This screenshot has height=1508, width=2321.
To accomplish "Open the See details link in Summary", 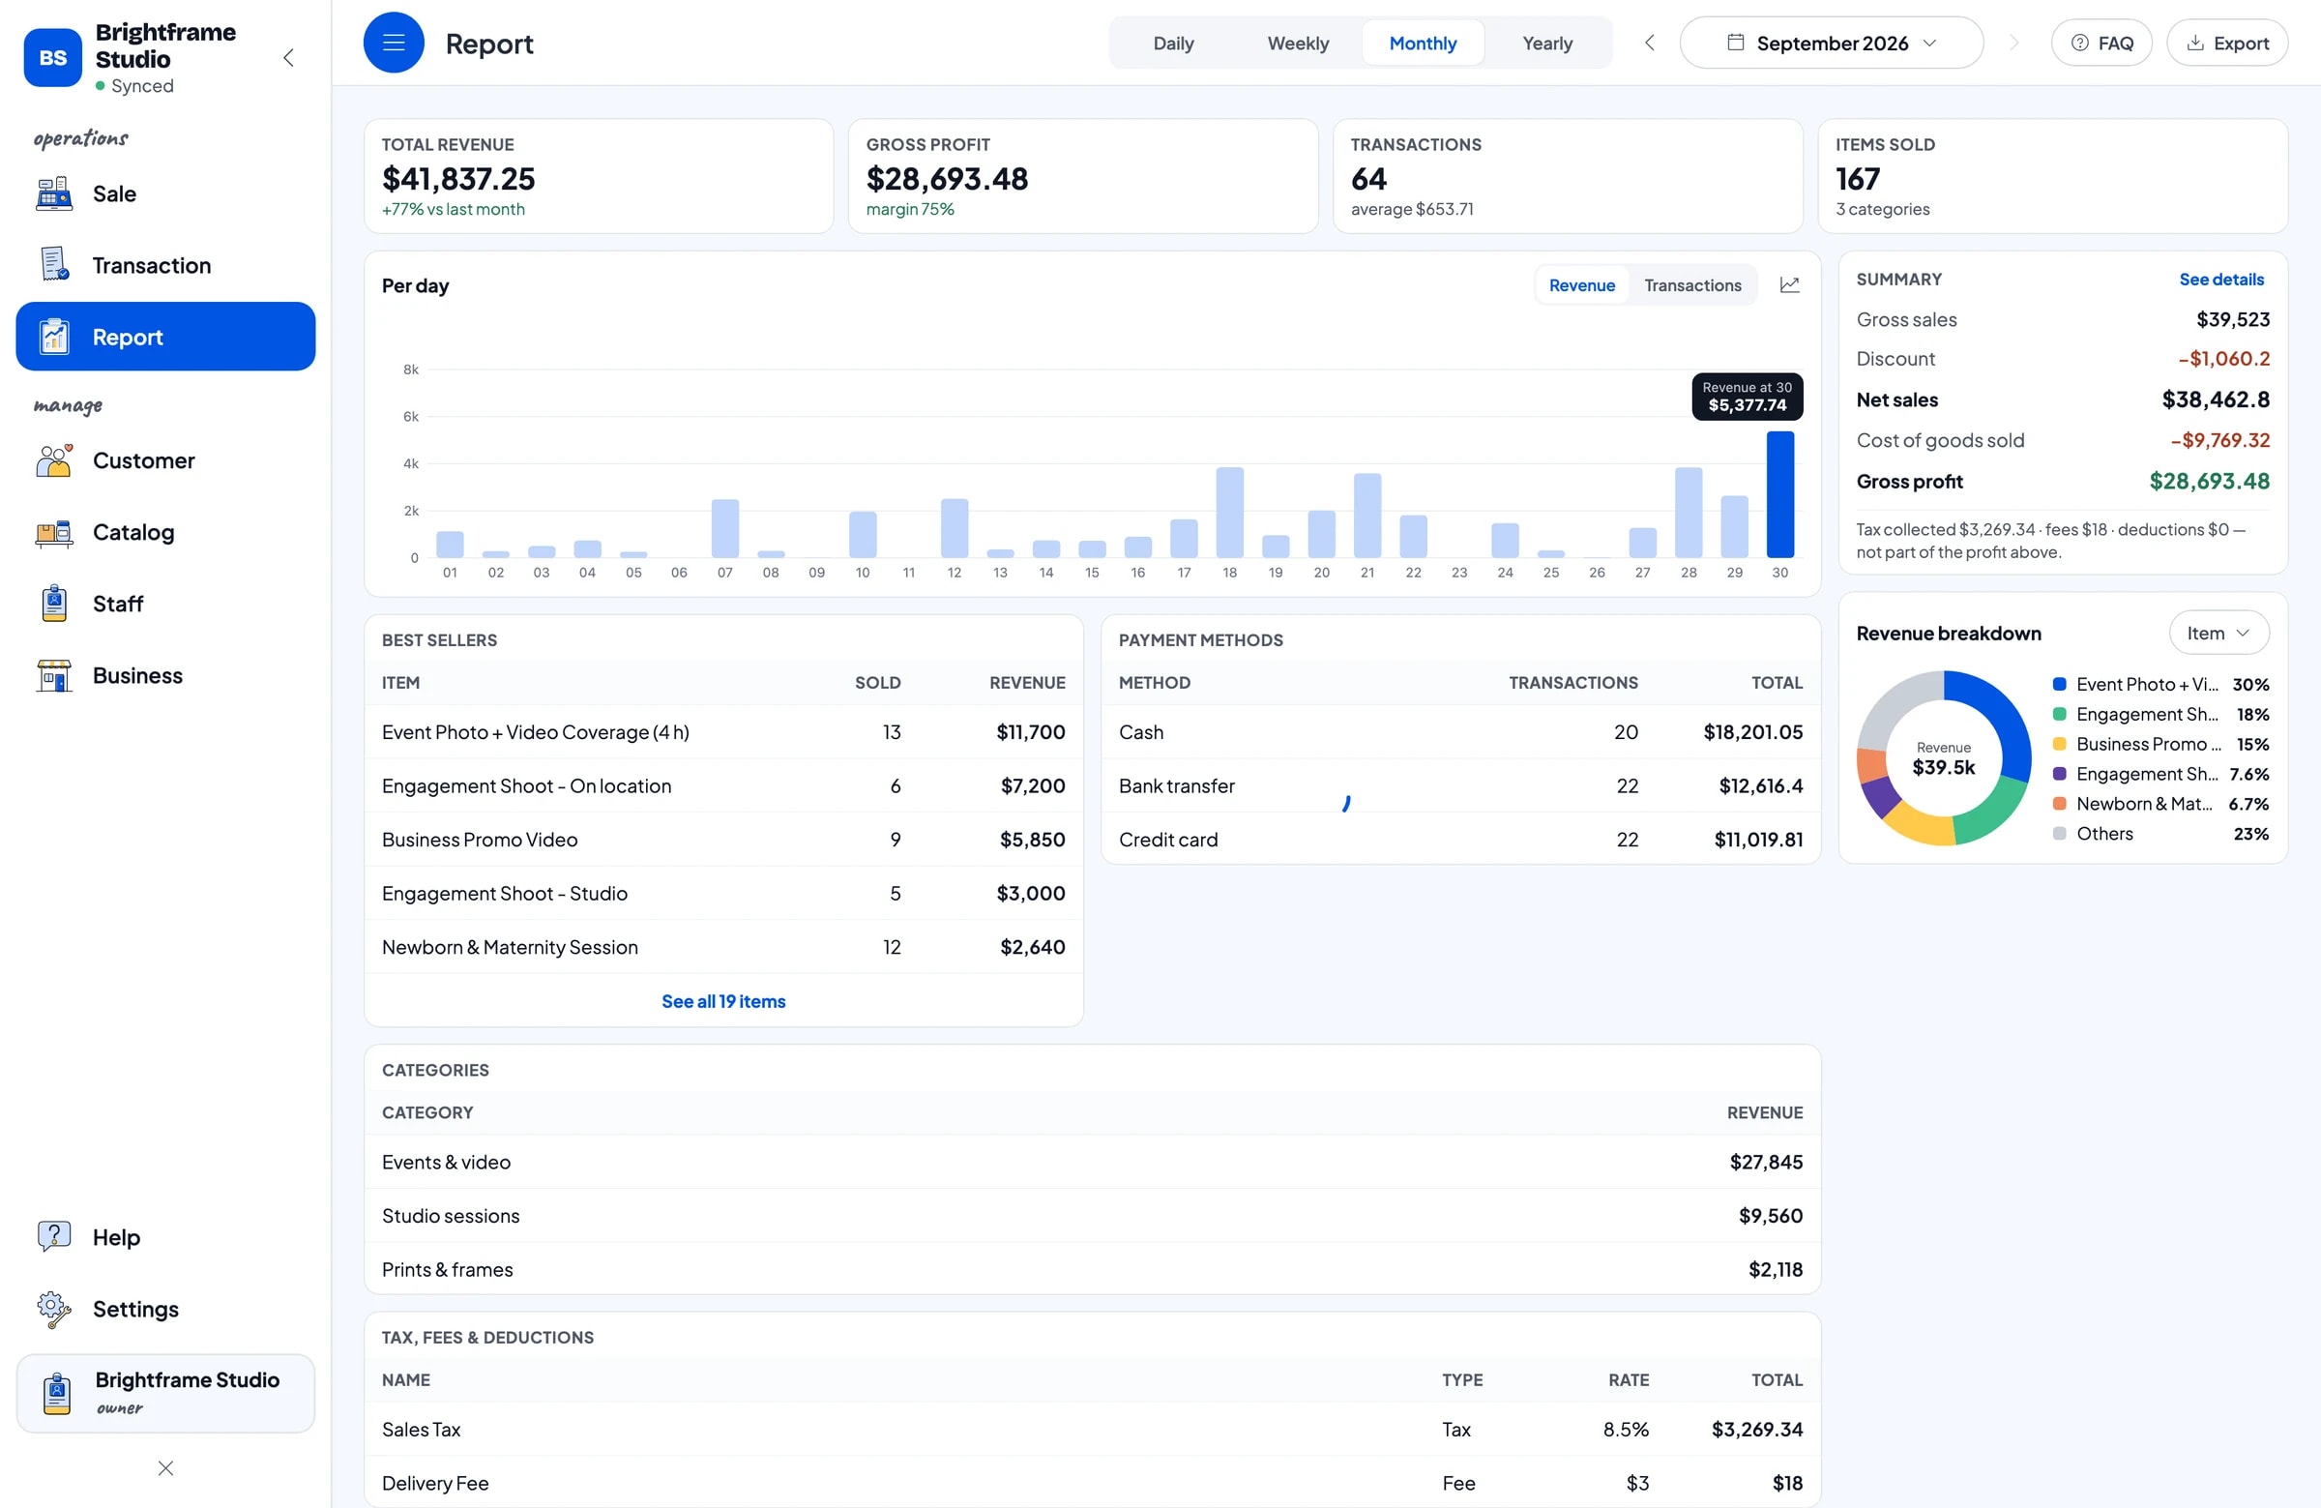I will coord(2220,280).
